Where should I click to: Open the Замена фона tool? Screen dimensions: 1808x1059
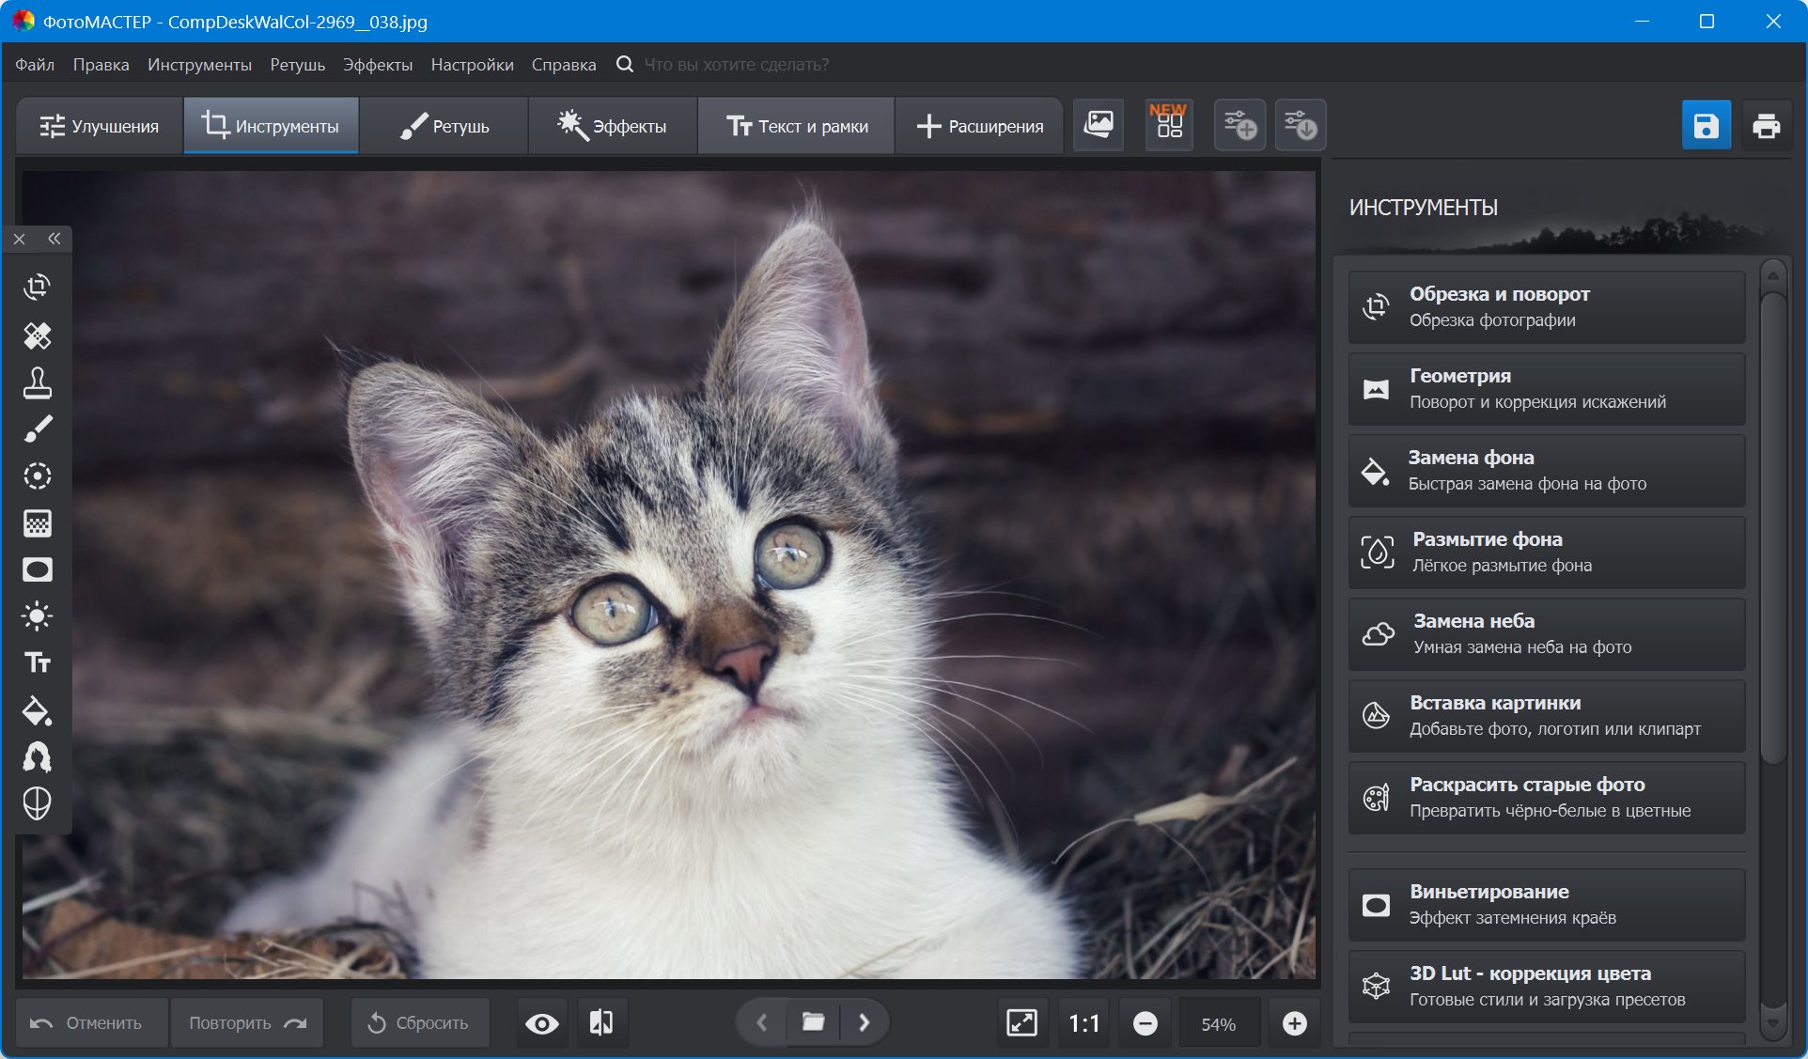(1546, 470)
